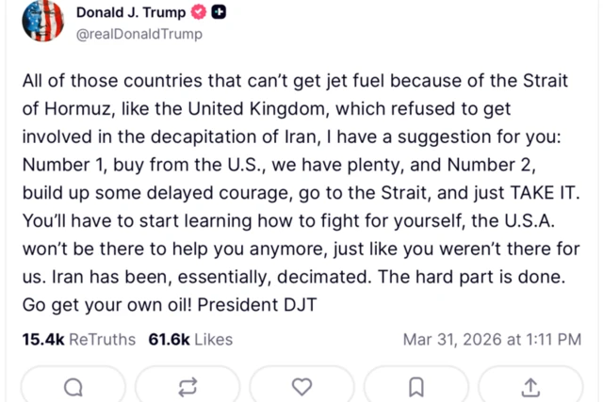
Task: Click the @realDonaldTrump handle
Action: pyautogui.click(x=139, y=35)
